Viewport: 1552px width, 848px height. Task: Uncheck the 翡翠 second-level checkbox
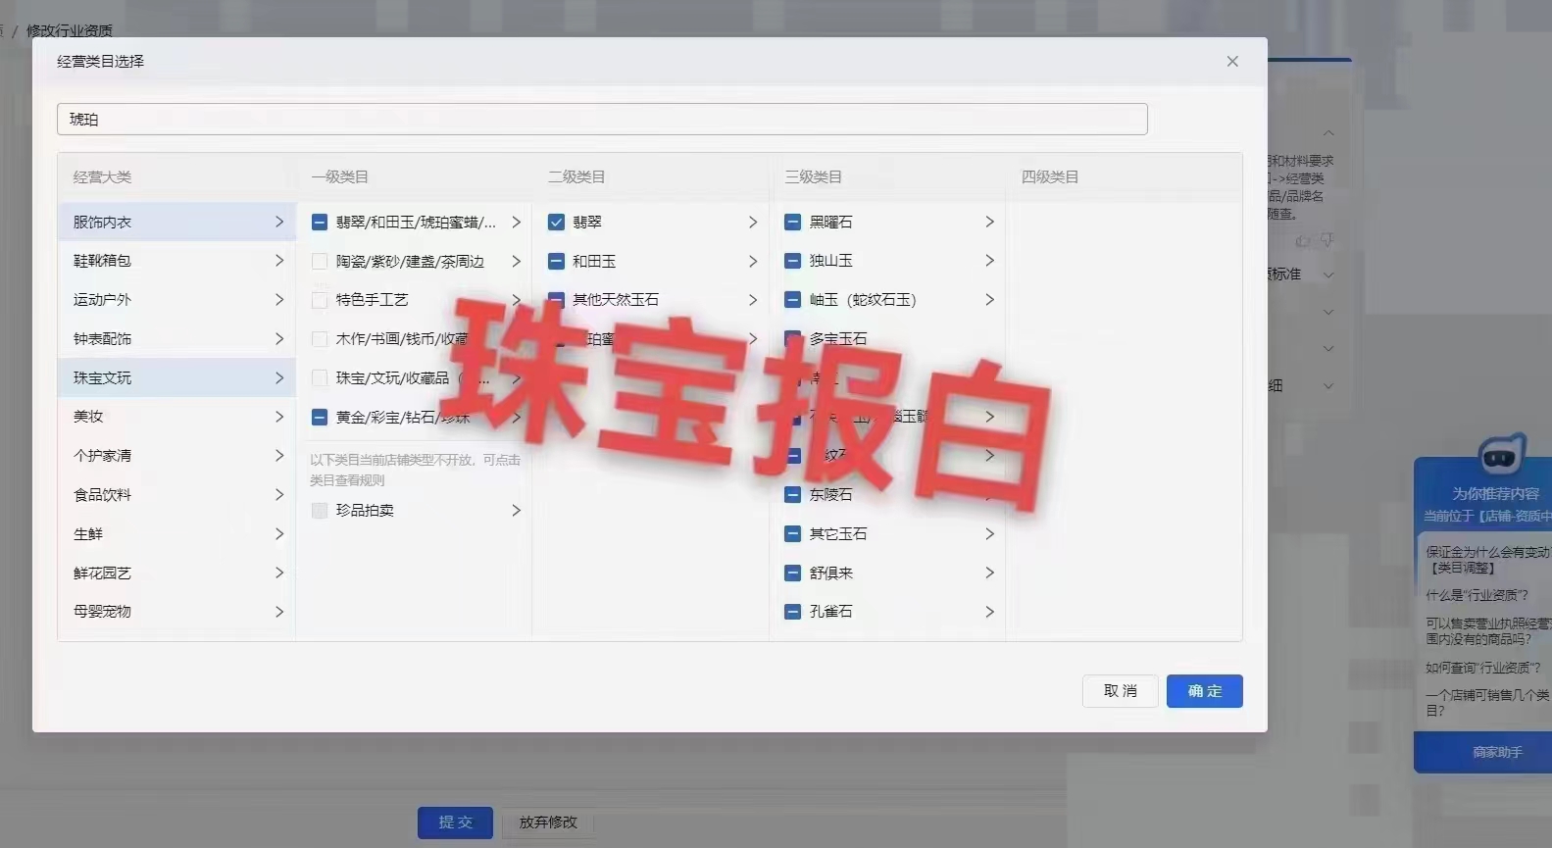(x=556, y=223)
